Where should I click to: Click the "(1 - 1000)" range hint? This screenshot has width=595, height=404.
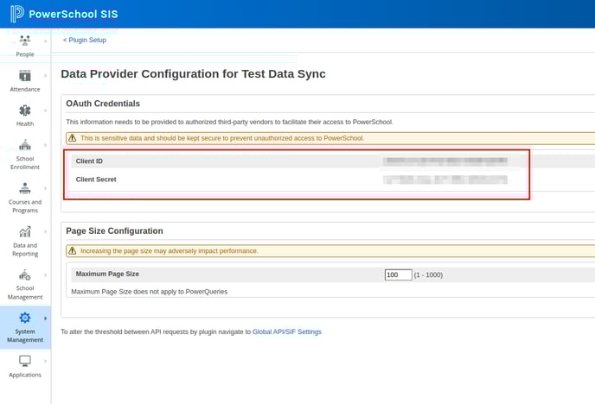click(x=428, y=275)
